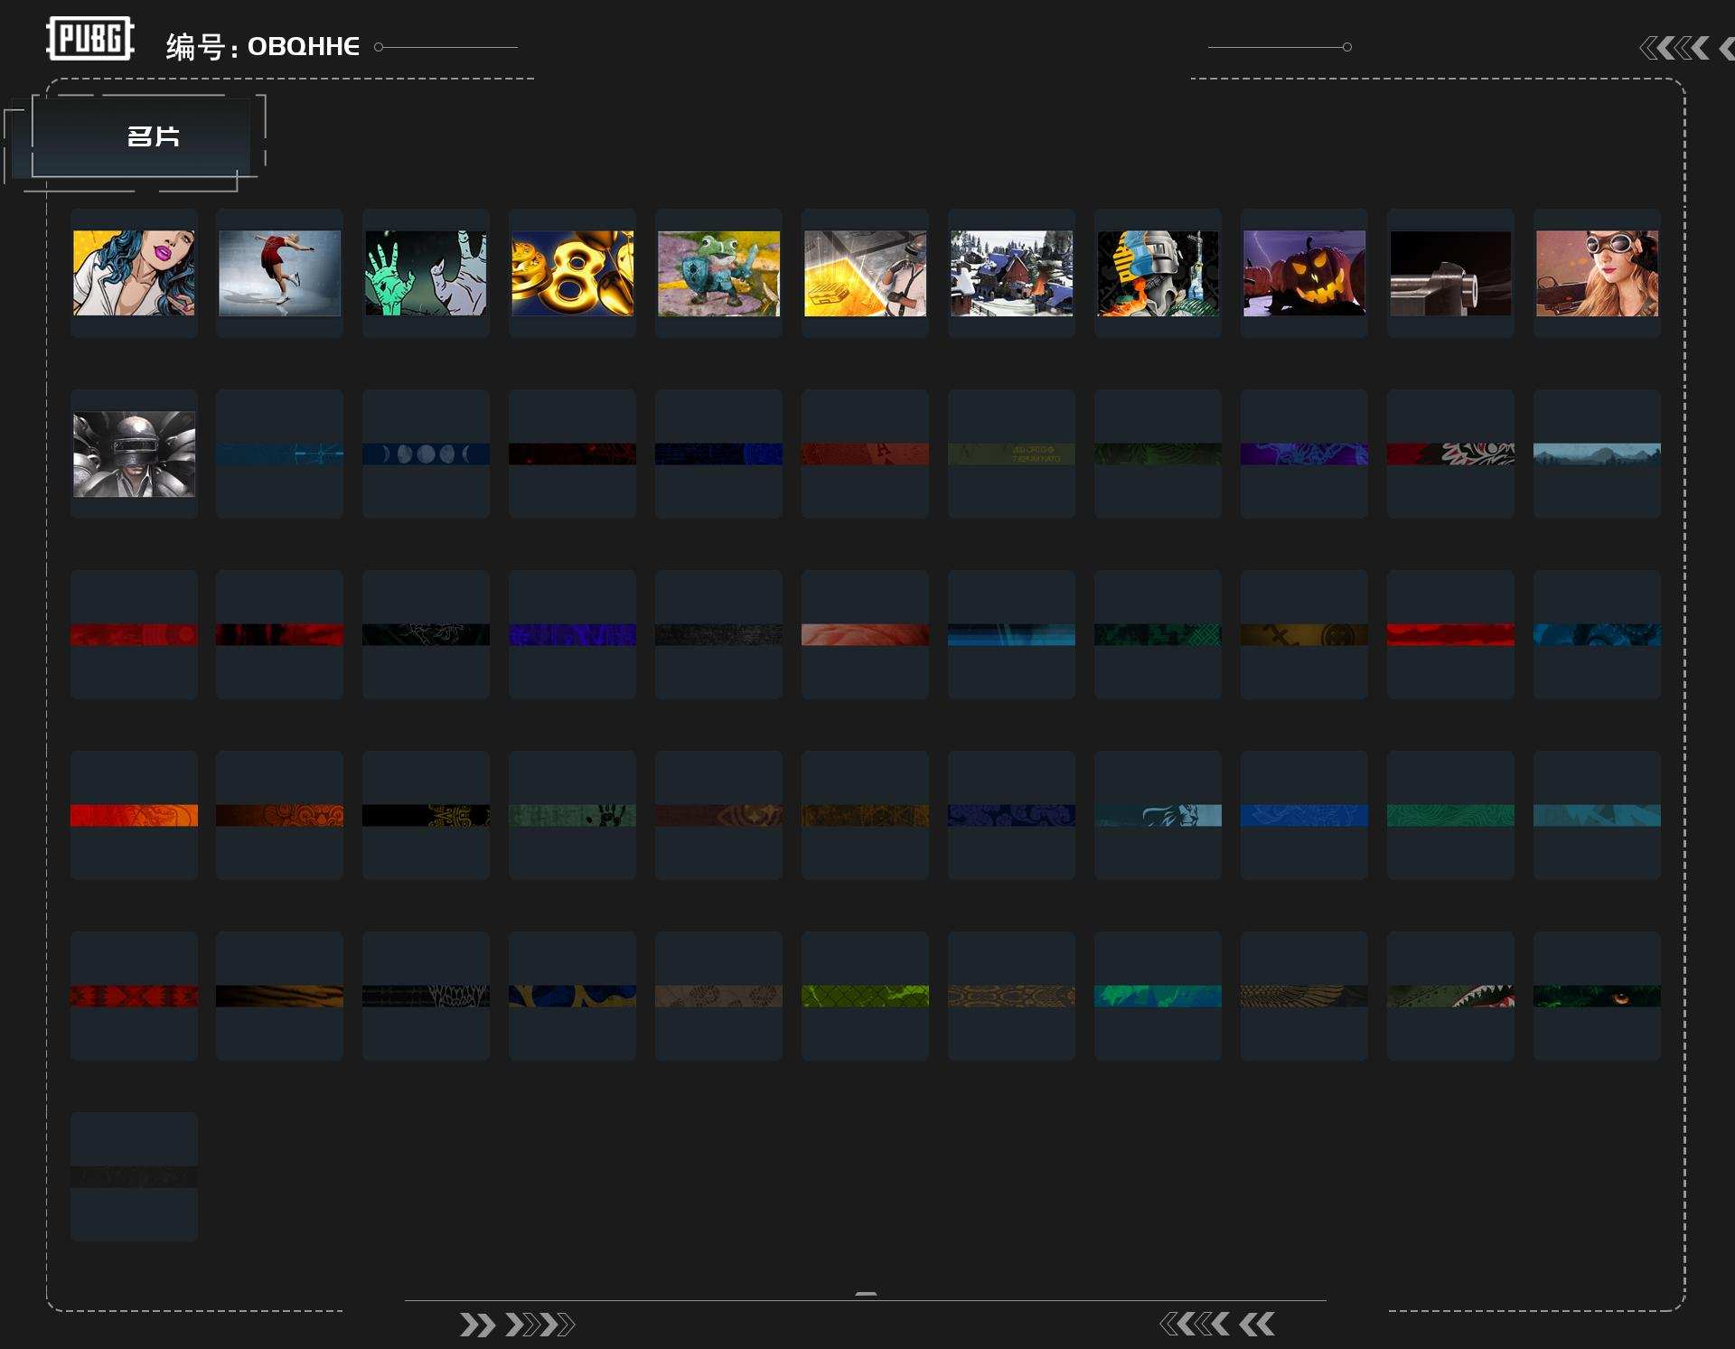Pick the dark gun barrel nameplate

tap(1450, 273)
